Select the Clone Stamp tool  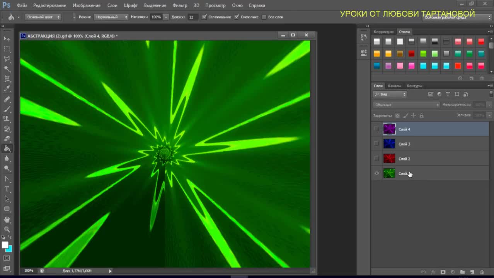click(x=7, y=119)
